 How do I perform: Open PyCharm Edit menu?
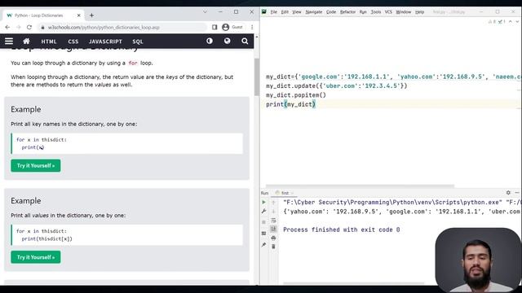[x=285, y=12]
